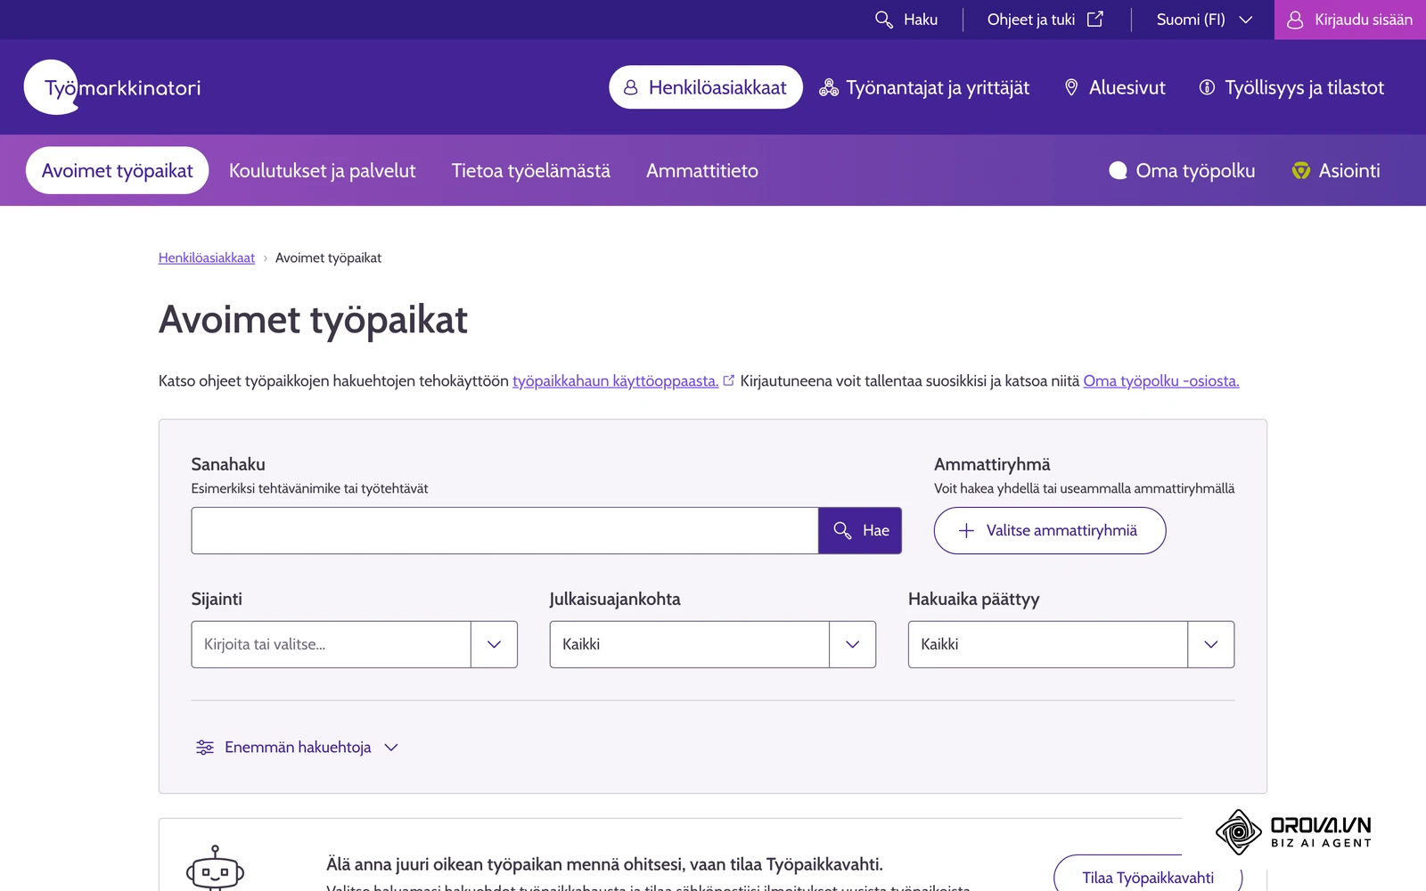This screenshot has height=891, width=1426.
Task: Click the robot icon in Työpaikkavahti banner
Action: 215,868
